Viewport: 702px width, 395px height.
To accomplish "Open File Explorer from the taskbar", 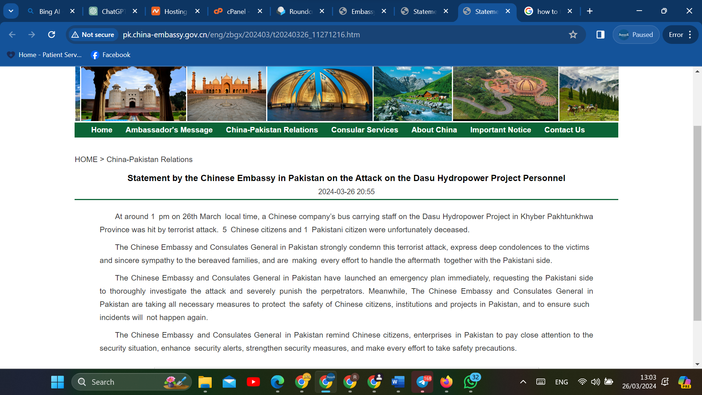I will (205, 382).
